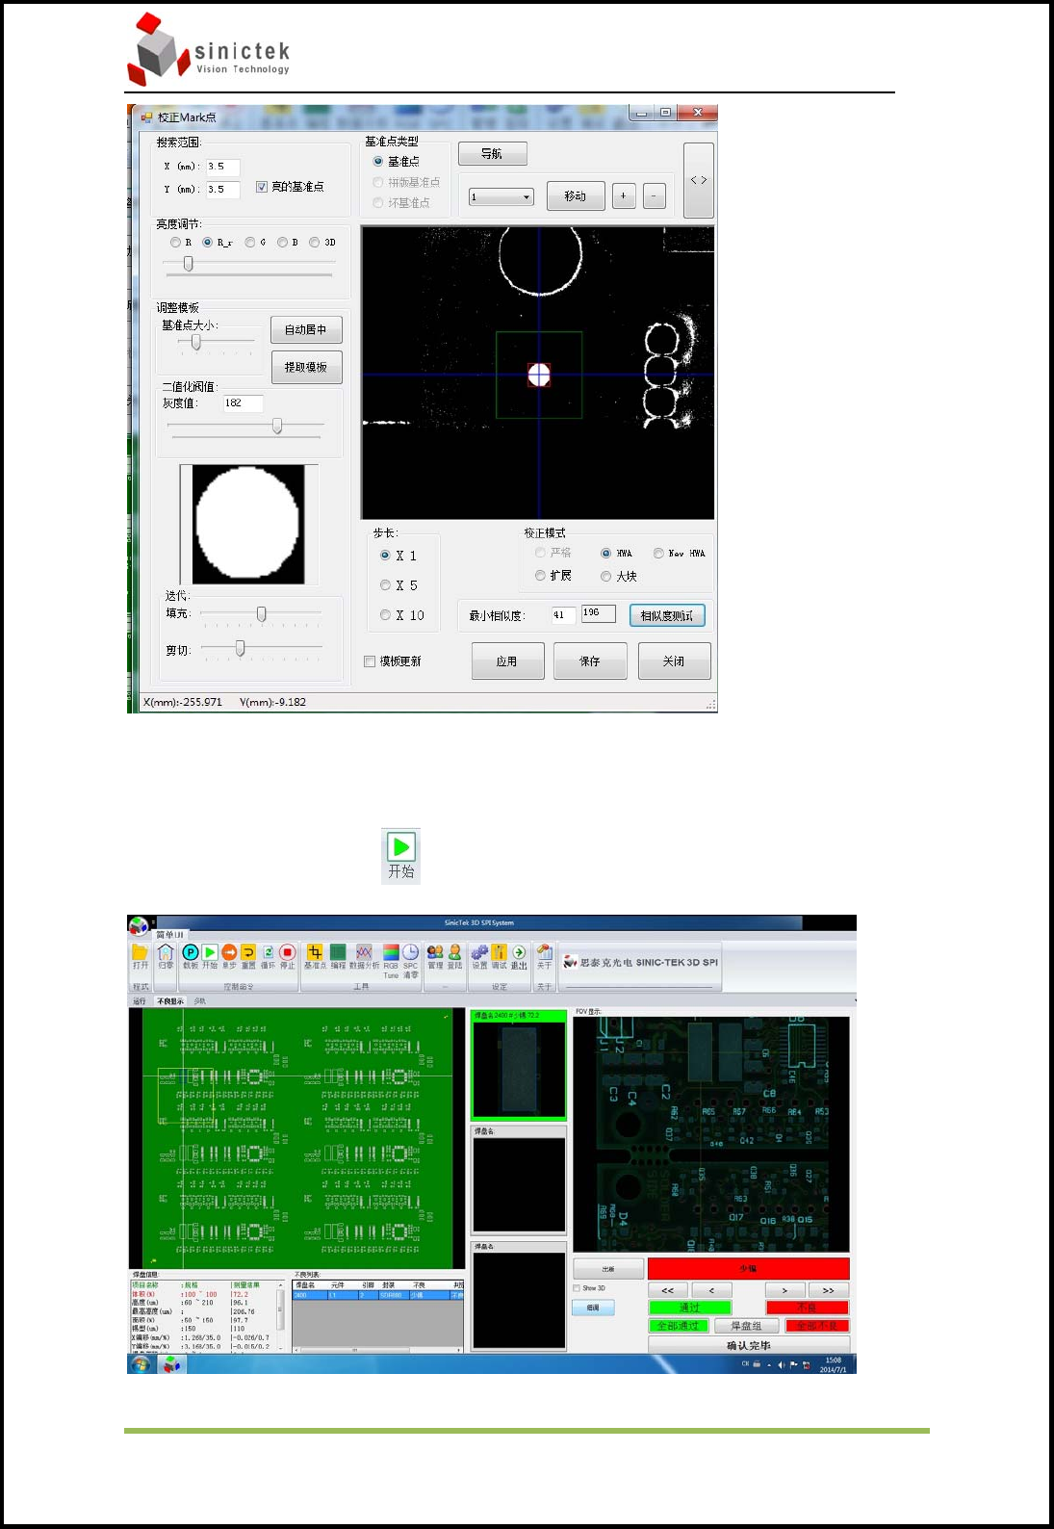Screen dimensions: 1054x1529
Task: Click the 移动 move button
Action: point(576,196)
